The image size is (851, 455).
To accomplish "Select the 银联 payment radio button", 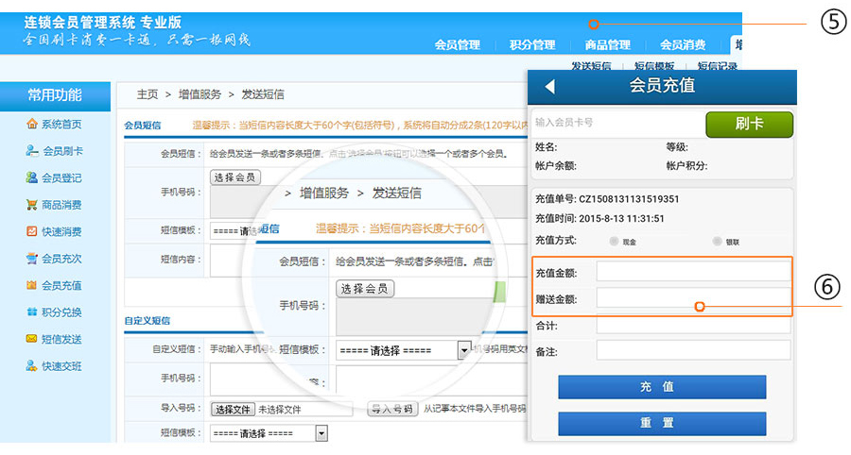I will (x=717, y=241).
